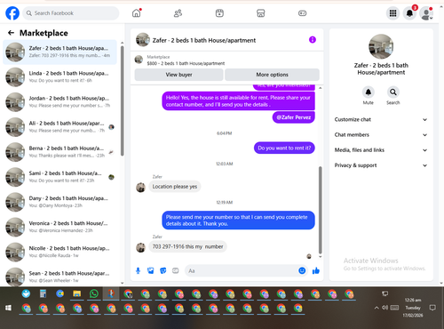Click the View buyer button
The height and width of the screenshot is (329, 444).
[178, 75]
